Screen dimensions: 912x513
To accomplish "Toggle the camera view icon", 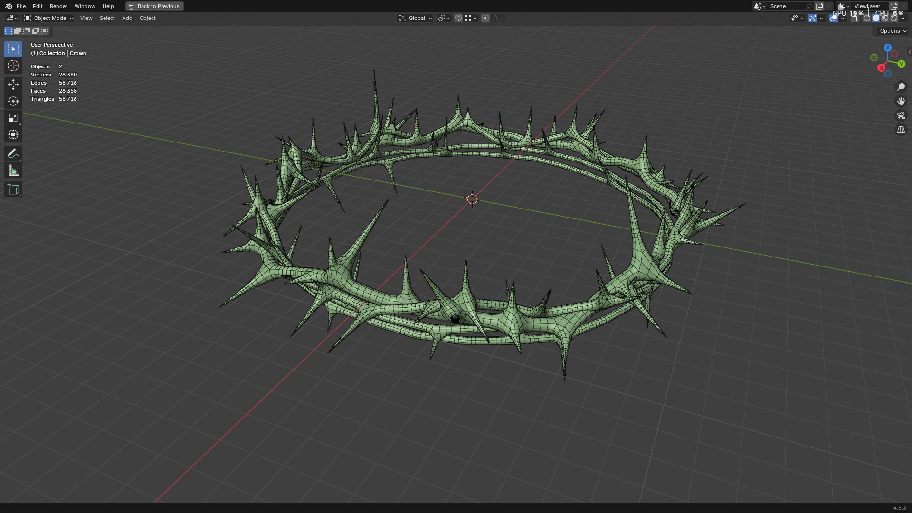I will pyautogui.click(x=901, y=115).
